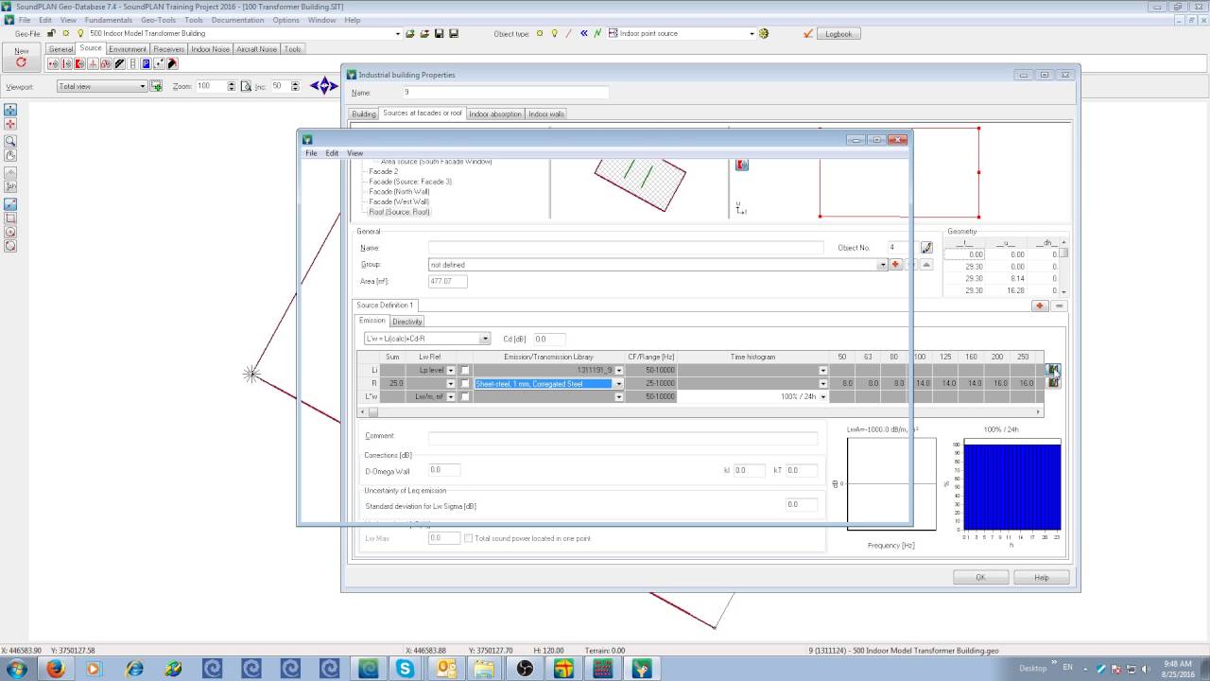Click the blue double-arrow object type icon
1210x681 pixels.
point(583,34)
